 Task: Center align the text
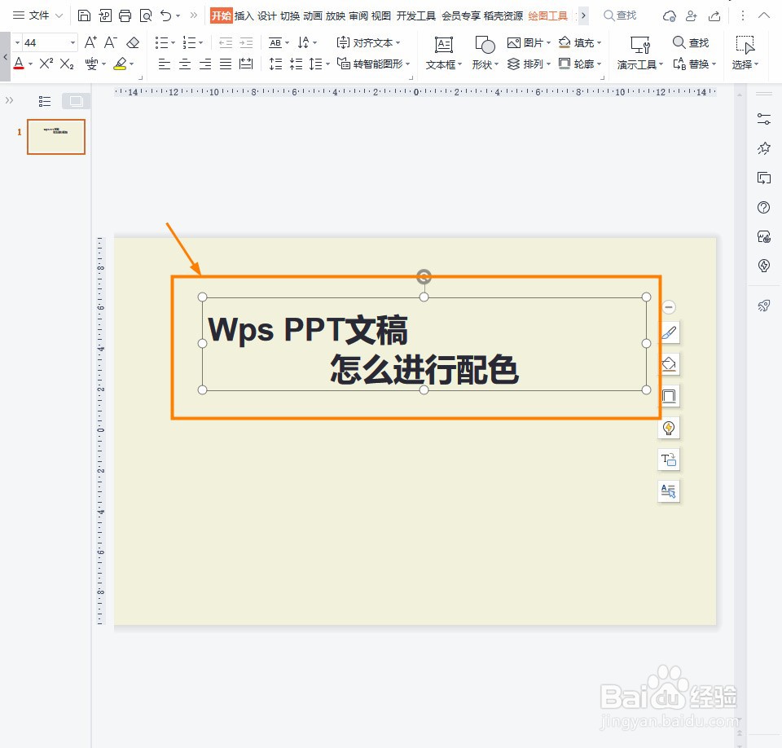tap(185, 64)
